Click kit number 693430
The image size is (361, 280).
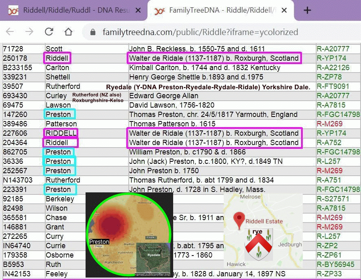[15, 96]
